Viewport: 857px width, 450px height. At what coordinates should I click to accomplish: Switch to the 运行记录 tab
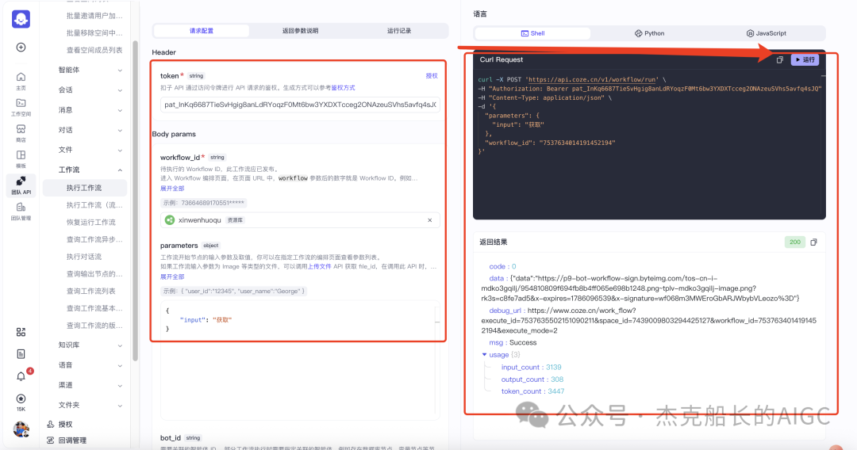399,31
